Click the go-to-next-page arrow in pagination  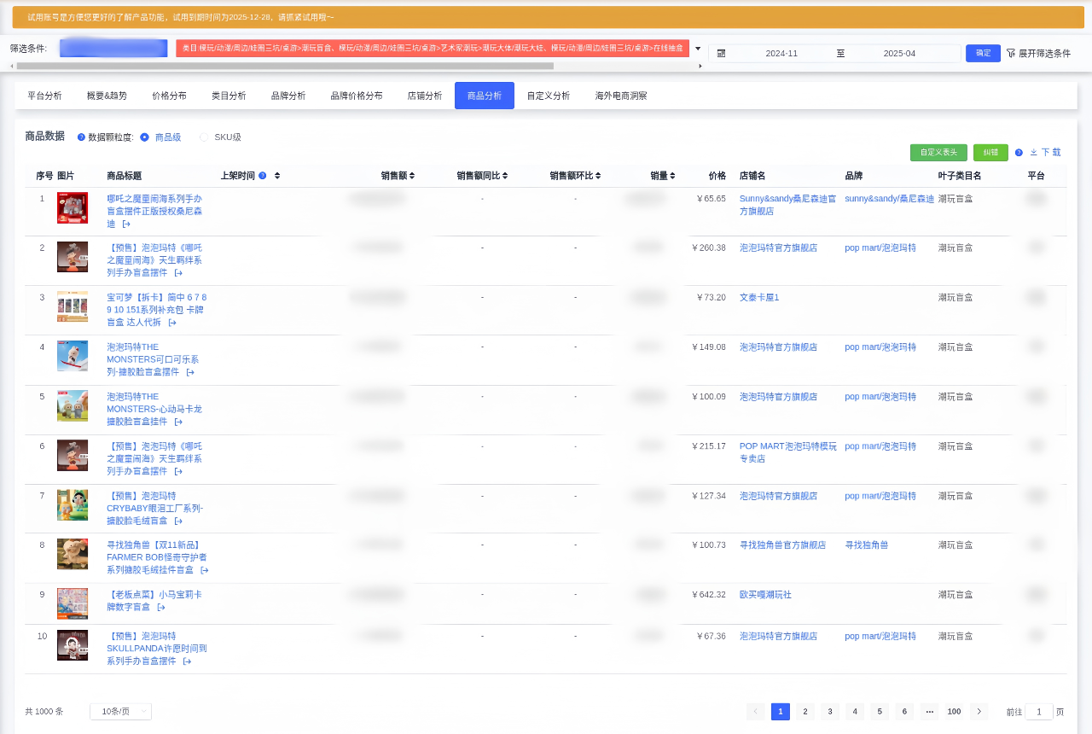979,712
